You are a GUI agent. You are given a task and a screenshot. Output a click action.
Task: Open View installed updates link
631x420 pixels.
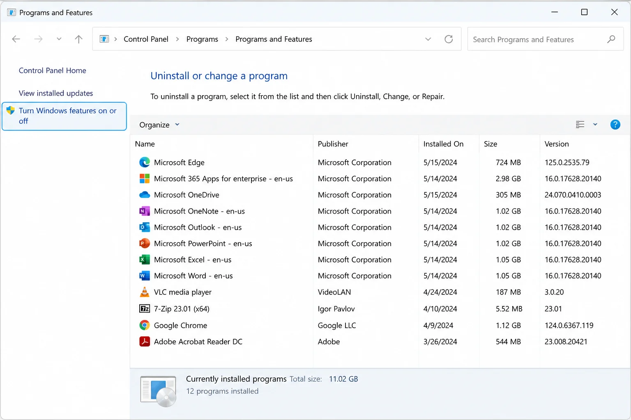56,93
